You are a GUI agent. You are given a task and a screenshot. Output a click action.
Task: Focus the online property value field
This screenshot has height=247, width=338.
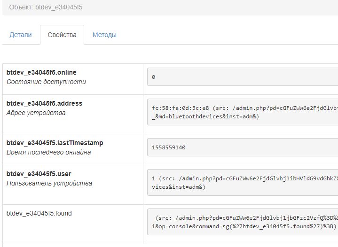tap(243, 77)
